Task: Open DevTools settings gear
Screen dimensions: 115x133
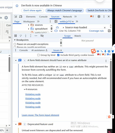Action: coord(99,16)
